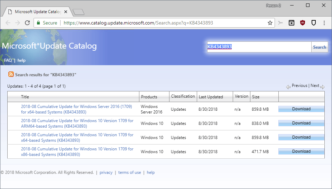Download the ARM64 838.0 MB update
The width and height of the screenshot is (332, 189).
[x=301, y=123]
